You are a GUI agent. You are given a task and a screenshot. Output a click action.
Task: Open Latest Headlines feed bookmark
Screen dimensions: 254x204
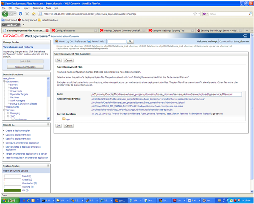(x=48, y=20)
